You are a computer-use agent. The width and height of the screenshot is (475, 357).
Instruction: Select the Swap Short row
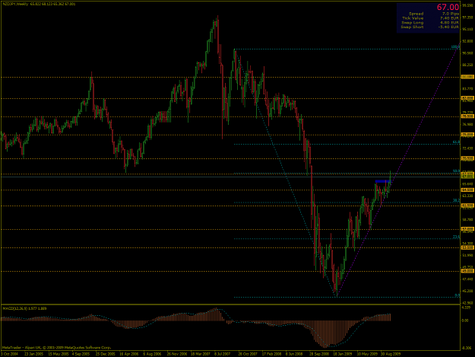click(429, 27)
